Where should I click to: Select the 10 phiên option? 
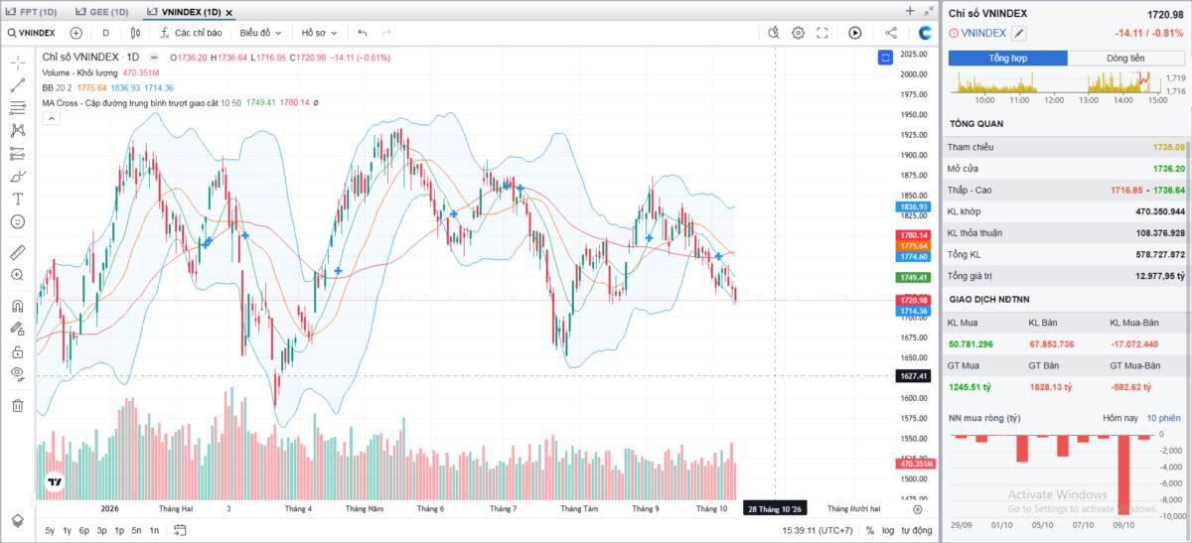coord(1163,418)
